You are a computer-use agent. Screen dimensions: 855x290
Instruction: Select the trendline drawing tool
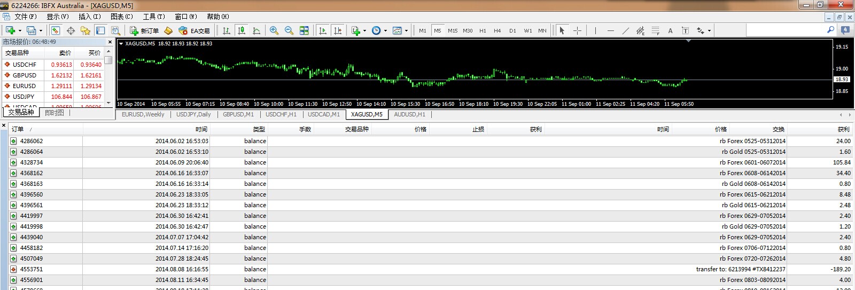point(625,30)
